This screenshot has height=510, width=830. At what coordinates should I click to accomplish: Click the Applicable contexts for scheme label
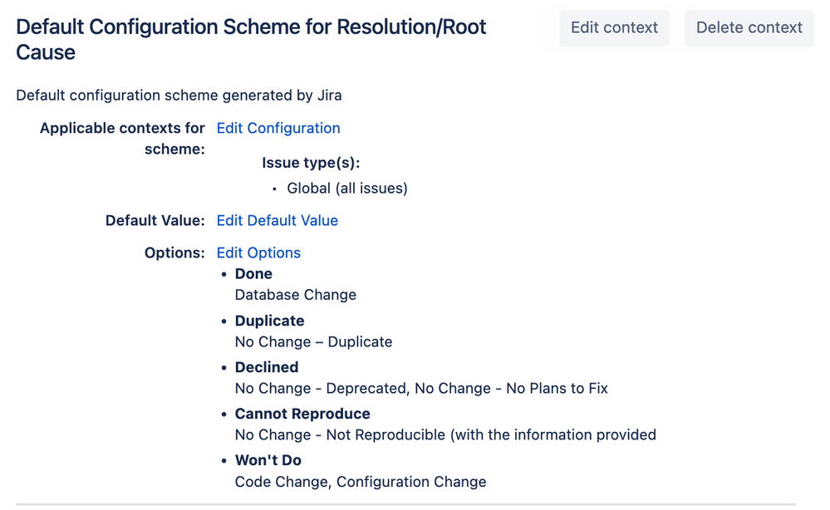pyautogui.click(x=122, y=139)
